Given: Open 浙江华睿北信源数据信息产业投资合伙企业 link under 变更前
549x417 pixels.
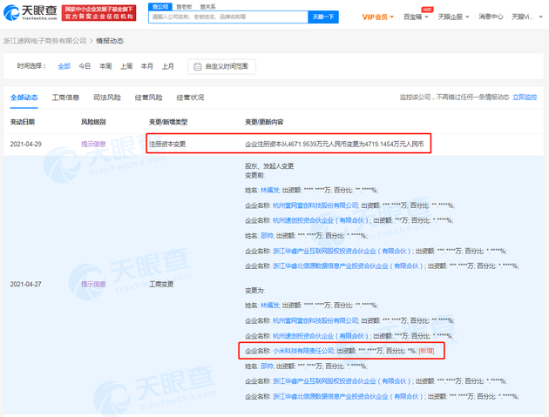Looking at the screenshot, I should (348, 266).
